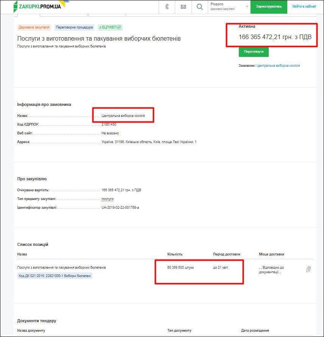Select the address line Україна, 01196
The width and height of the screenshot is (324, 337).
149,142
